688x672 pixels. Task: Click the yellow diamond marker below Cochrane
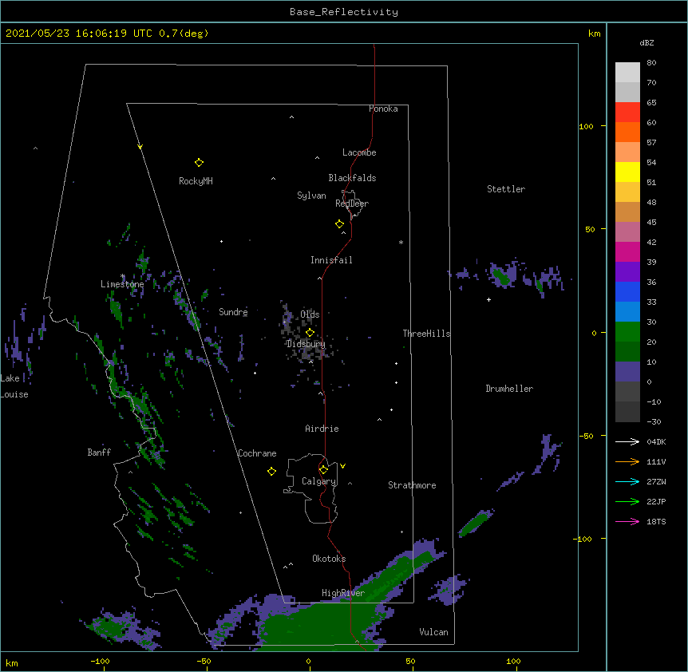click(x=271, y=471)
